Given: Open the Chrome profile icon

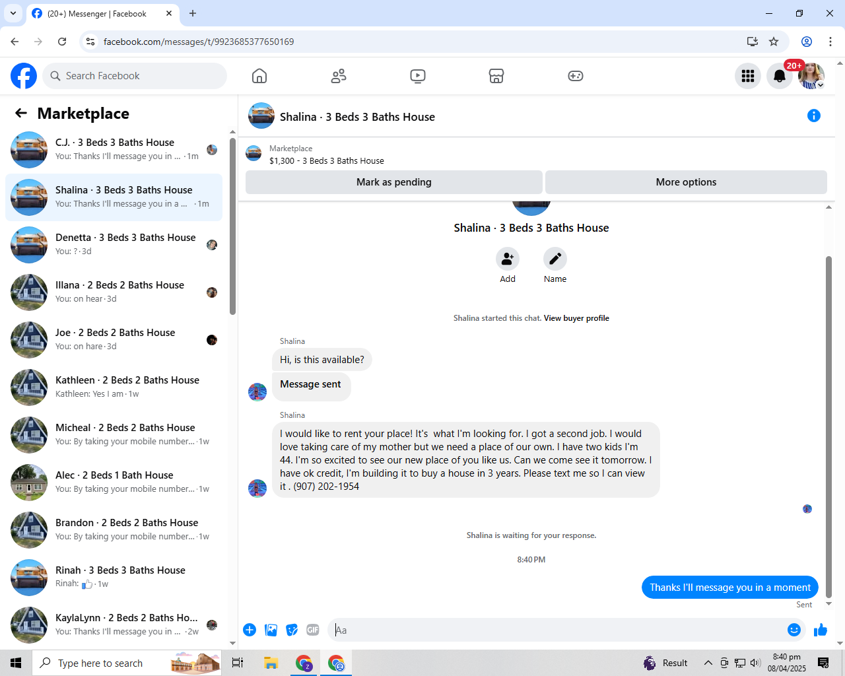Looking at the screenshot, I should click(x=807, y=42).
